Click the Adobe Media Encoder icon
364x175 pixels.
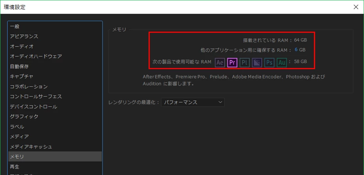click(257, 62)
